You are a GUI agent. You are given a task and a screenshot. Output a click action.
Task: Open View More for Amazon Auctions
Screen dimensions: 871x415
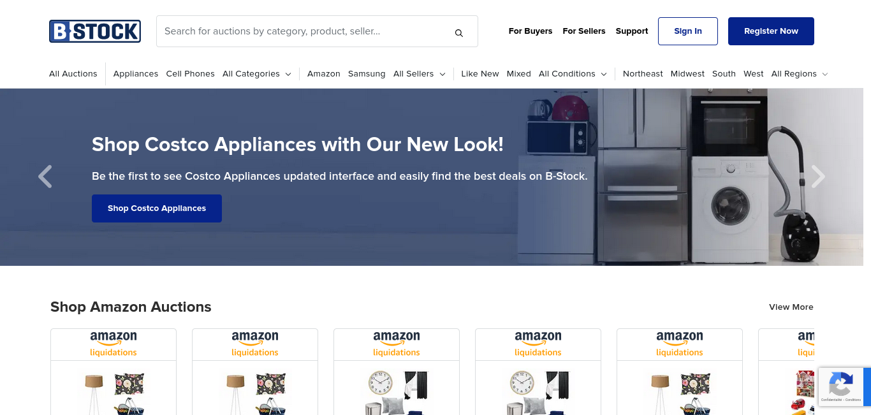coord(791,307)
